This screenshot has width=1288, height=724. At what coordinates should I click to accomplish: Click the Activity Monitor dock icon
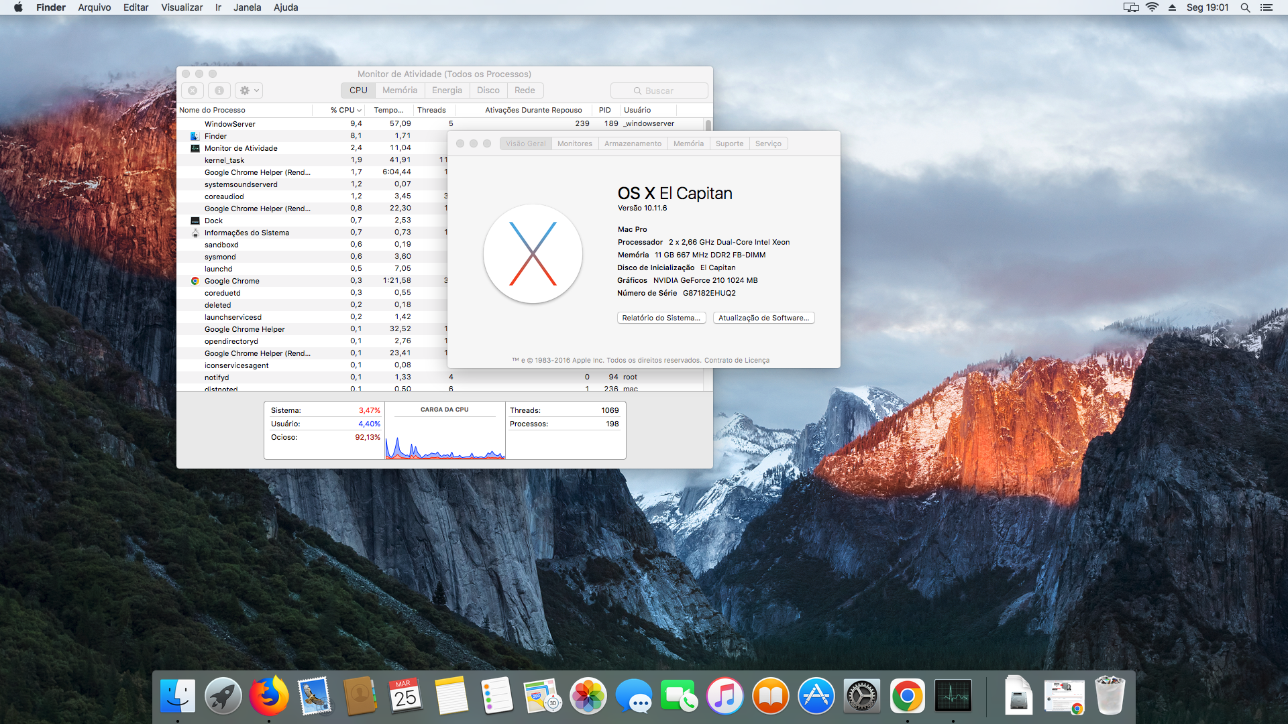953,696
